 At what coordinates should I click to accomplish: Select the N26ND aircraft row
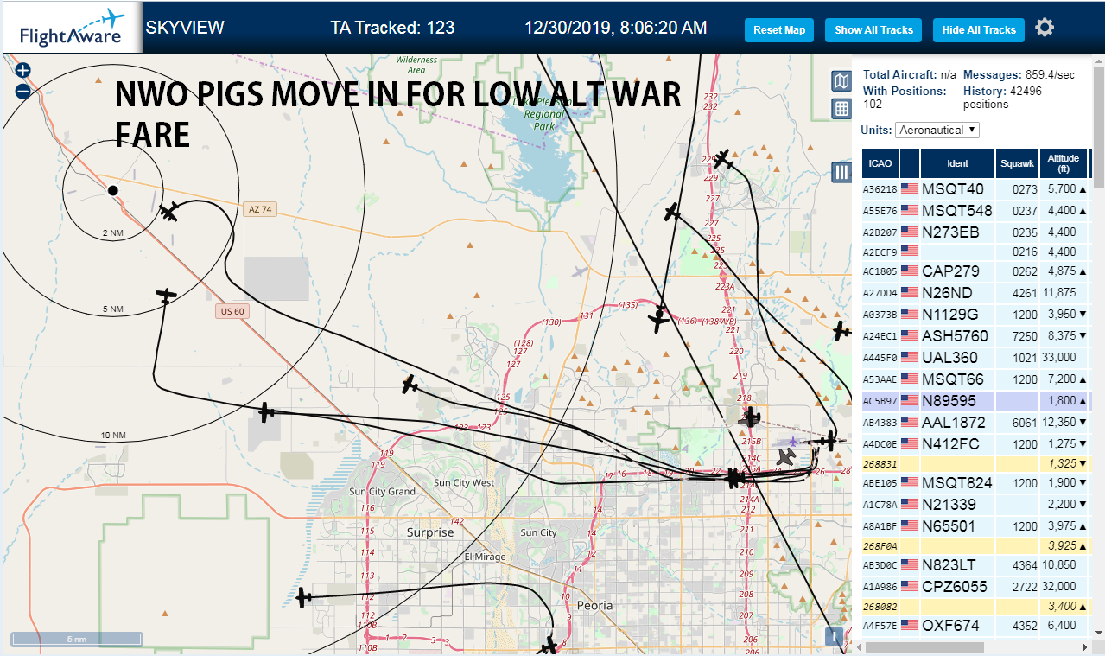[x=976, y=292]
